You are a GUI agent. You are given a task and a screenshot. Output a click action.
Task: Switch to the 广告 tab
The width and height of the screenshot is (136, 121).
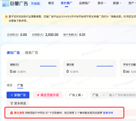[x=20, y=85]
